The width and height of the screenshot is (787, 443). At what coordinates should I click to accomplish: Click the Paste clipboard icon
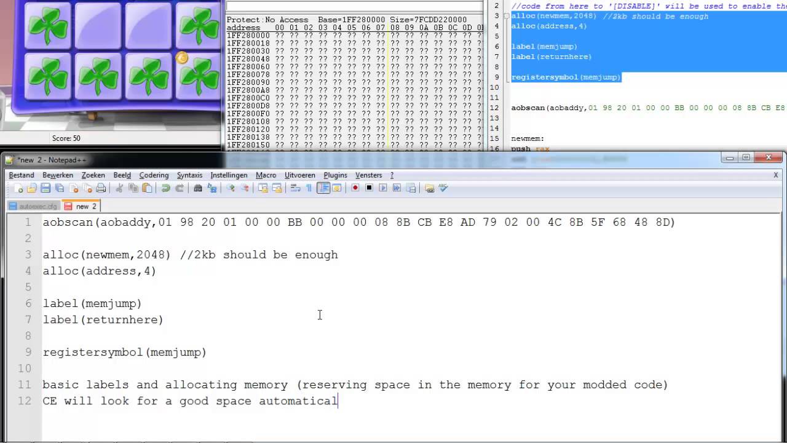147,188
